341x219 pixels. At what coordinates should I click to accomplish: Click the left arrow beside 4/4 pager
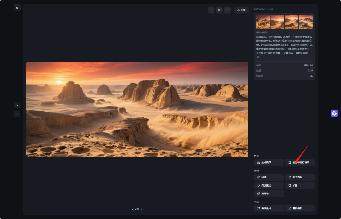coord(133,210)
